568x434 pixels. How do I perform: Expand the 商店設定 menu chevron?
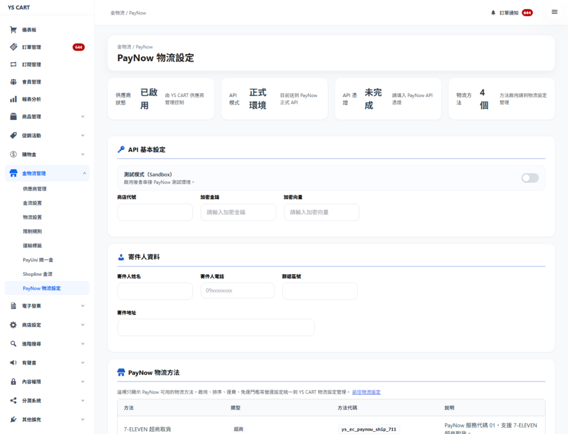pyautogui.click(x=83, y=325)
